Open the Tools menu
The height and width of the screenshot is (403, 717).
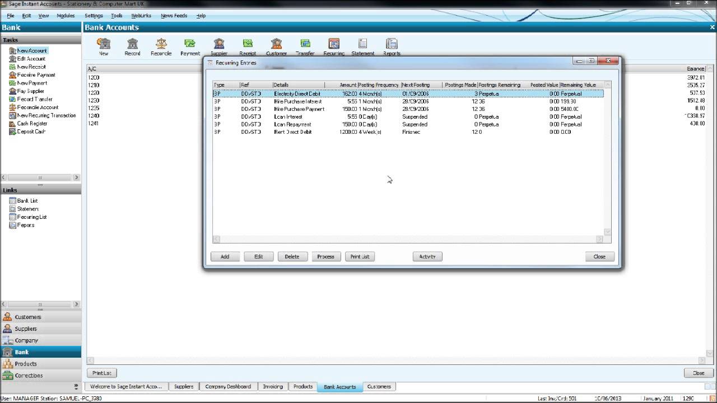[117, 16]
